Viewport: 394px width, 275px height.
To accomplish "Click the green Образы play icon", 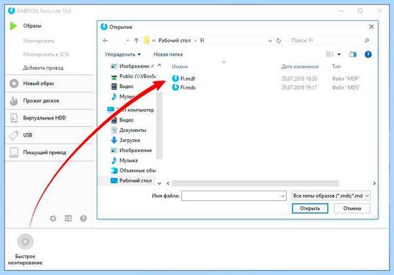I will (13, 26).
